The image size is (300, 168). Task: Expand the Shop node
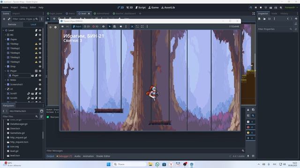5,66
